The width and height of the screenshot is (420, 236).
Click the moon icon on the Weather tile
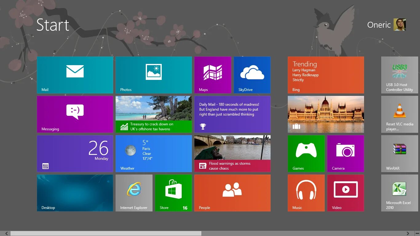(130, 150)
